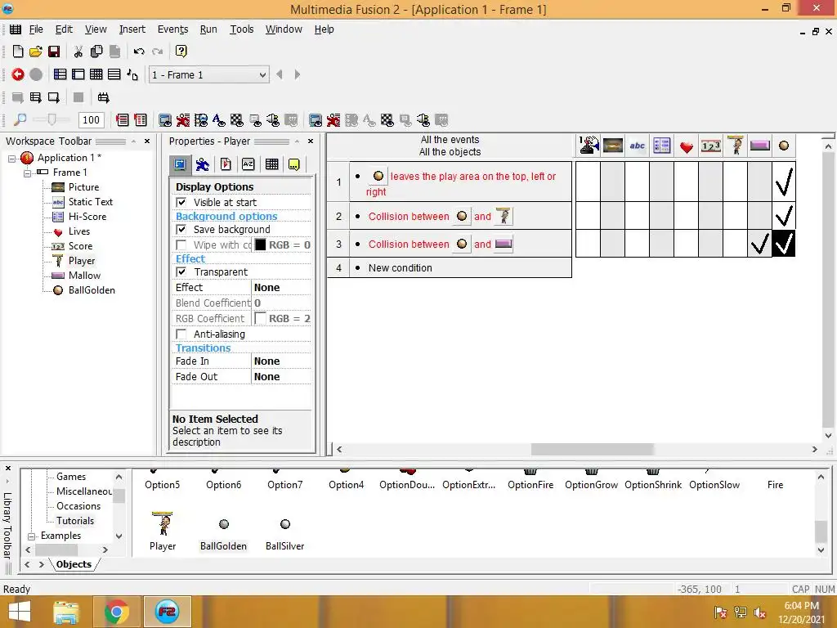Click the black Wipe color swatch
Screen dimensions: 837x628
click(260, 244)
